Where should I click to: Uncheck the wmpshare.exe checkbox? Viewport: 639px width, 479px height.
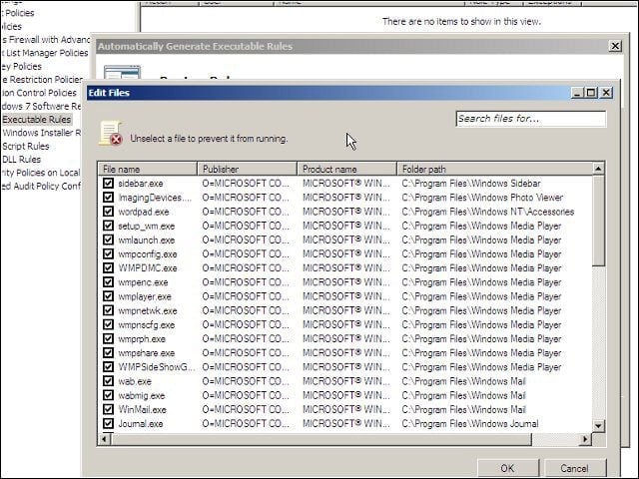point(108,352)
